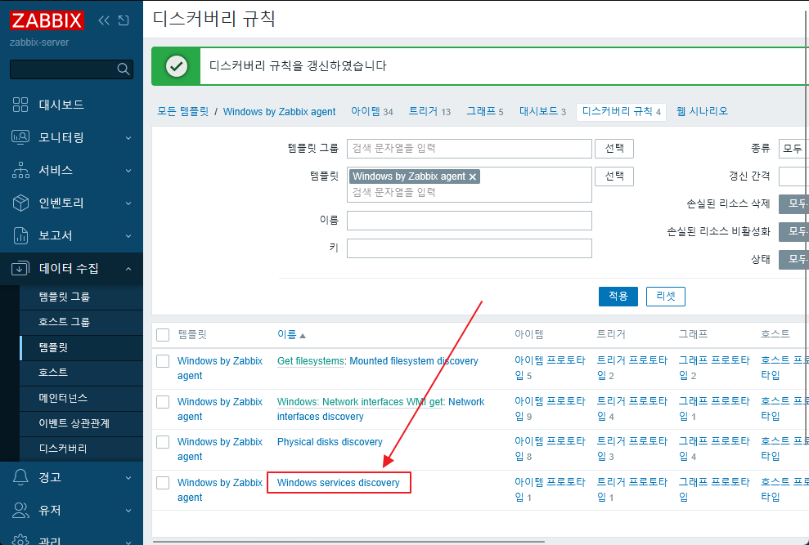The height and width of the screenshot is (545, 809).
Task: Click the 데이터 수집 download icon
Action: [20, 268]
